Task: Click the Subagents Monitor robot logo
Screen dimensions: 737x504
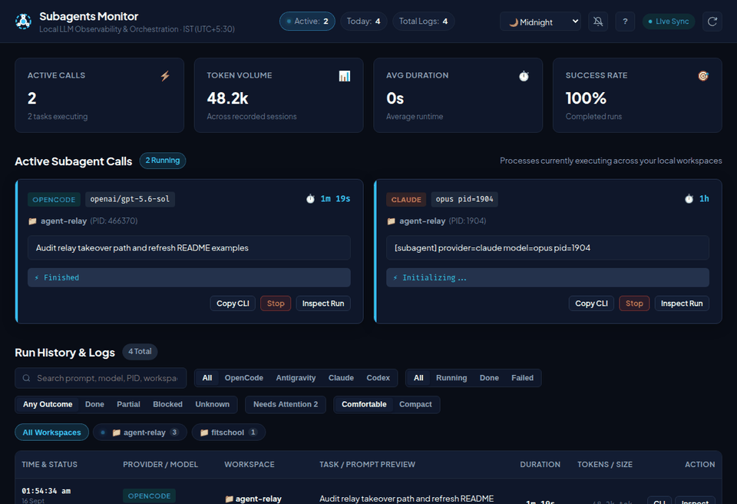Action: coord(23,22)
